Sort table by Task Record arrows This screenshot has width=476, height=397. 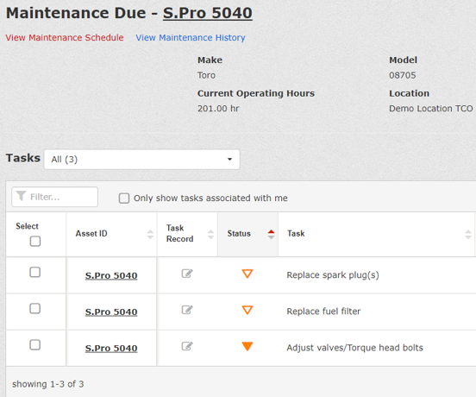click(210, 234)
